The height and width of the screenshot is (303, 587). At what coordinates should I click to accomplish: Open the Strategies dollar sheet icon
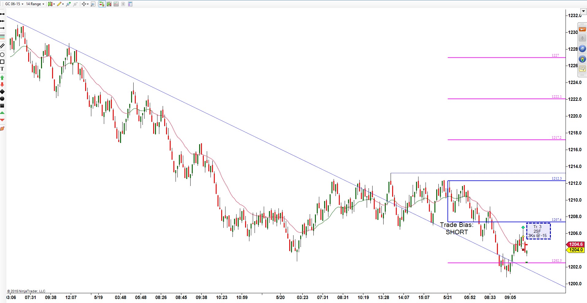123,4
